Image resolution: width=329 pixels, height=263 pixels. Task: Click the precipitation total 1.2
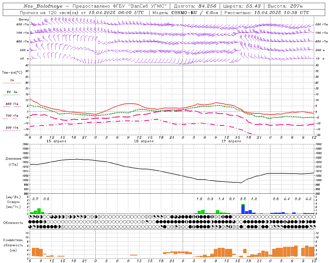pyautogui.click(x=254, y=199)
